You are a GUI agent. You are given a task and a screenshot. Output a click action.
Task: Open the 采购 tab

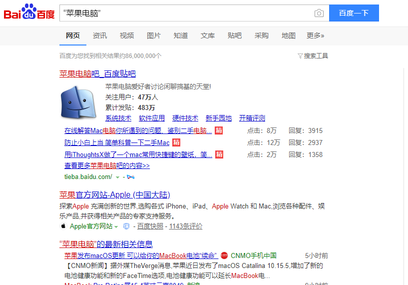point(262,35)
